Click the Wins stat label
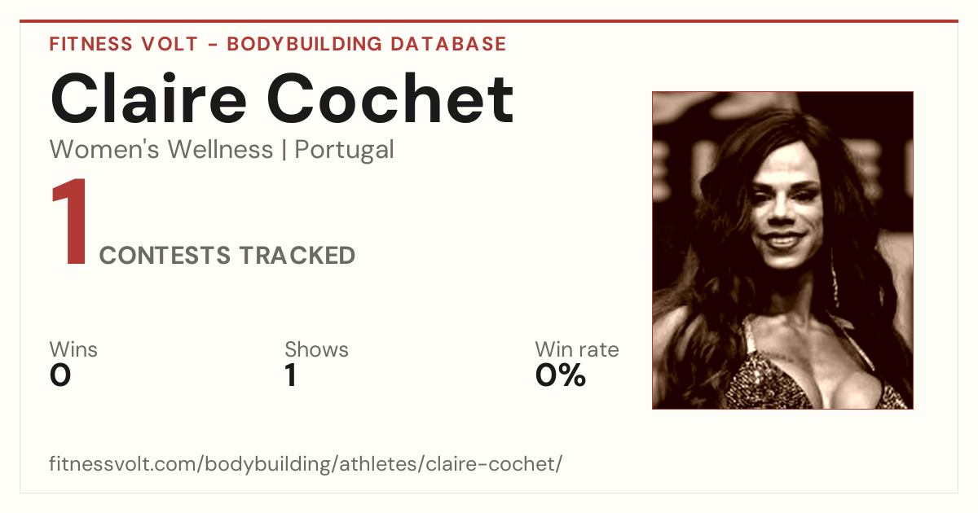 [73, 350]
